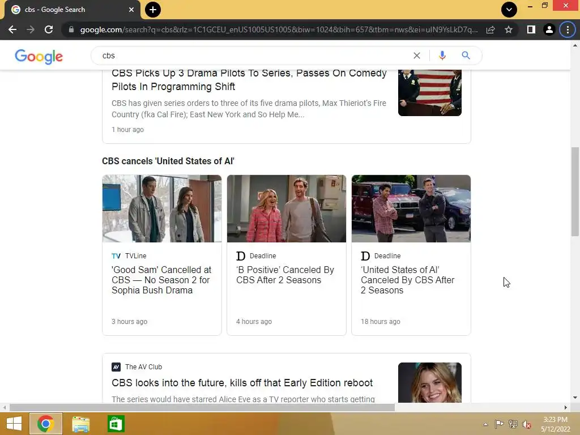Click the scroll-left arrow
Viewport: 580px width, 435px height.
pos(5,408)
